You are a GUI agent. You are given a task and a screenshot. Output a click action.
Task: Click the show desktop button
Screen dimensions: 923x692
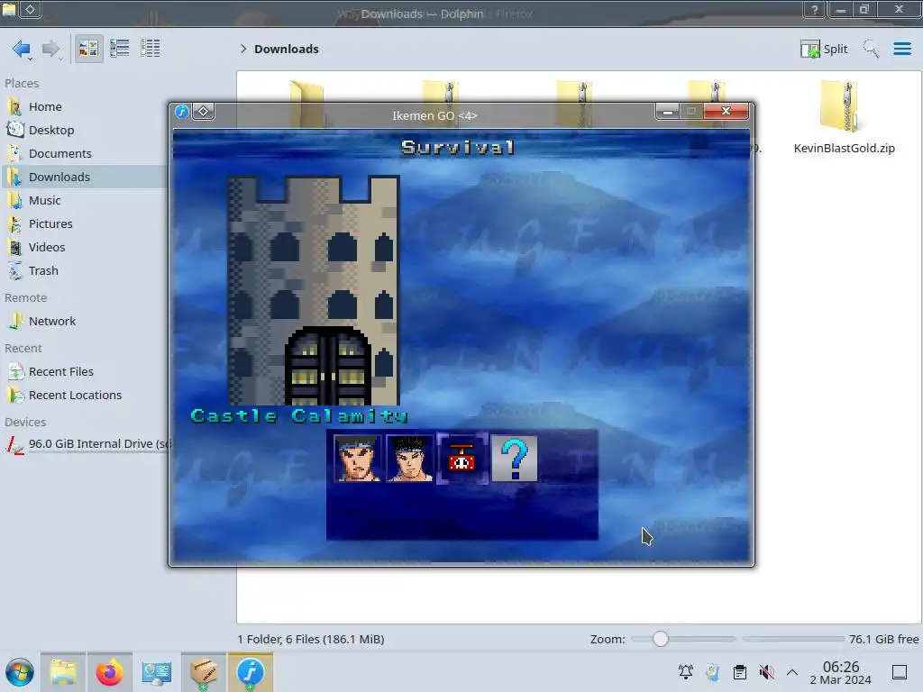tap(900, 672)
